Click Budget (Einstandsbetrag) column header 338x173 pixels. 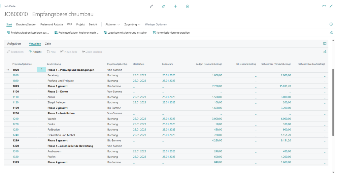[x=209, y=64]
